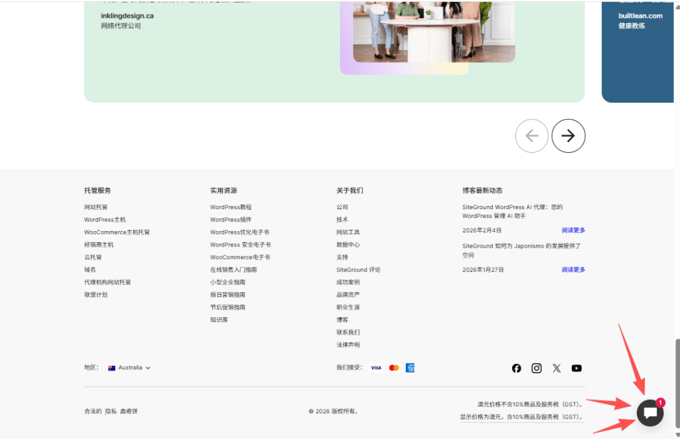Open the live chat bubble with notification badge
Viewport: 680px width, 439px height.
click(x=649, y=412)
